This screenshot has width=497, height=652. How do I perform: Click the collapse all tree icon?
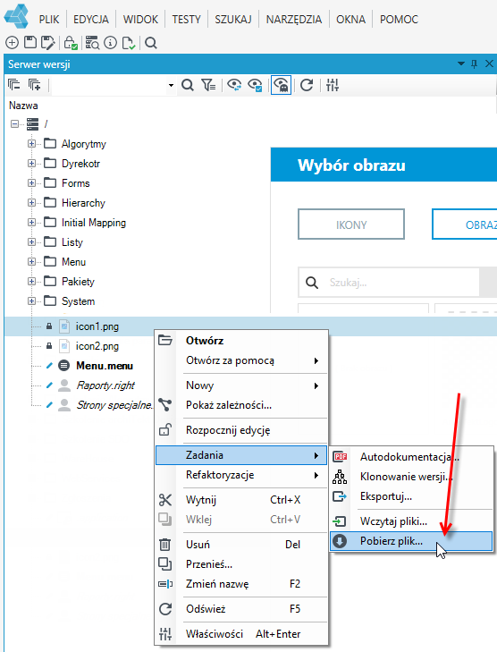point(13,85)
